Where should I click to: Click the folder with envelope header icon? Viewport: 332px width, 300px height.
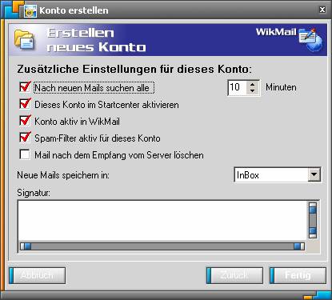click(x=24, y=40)
